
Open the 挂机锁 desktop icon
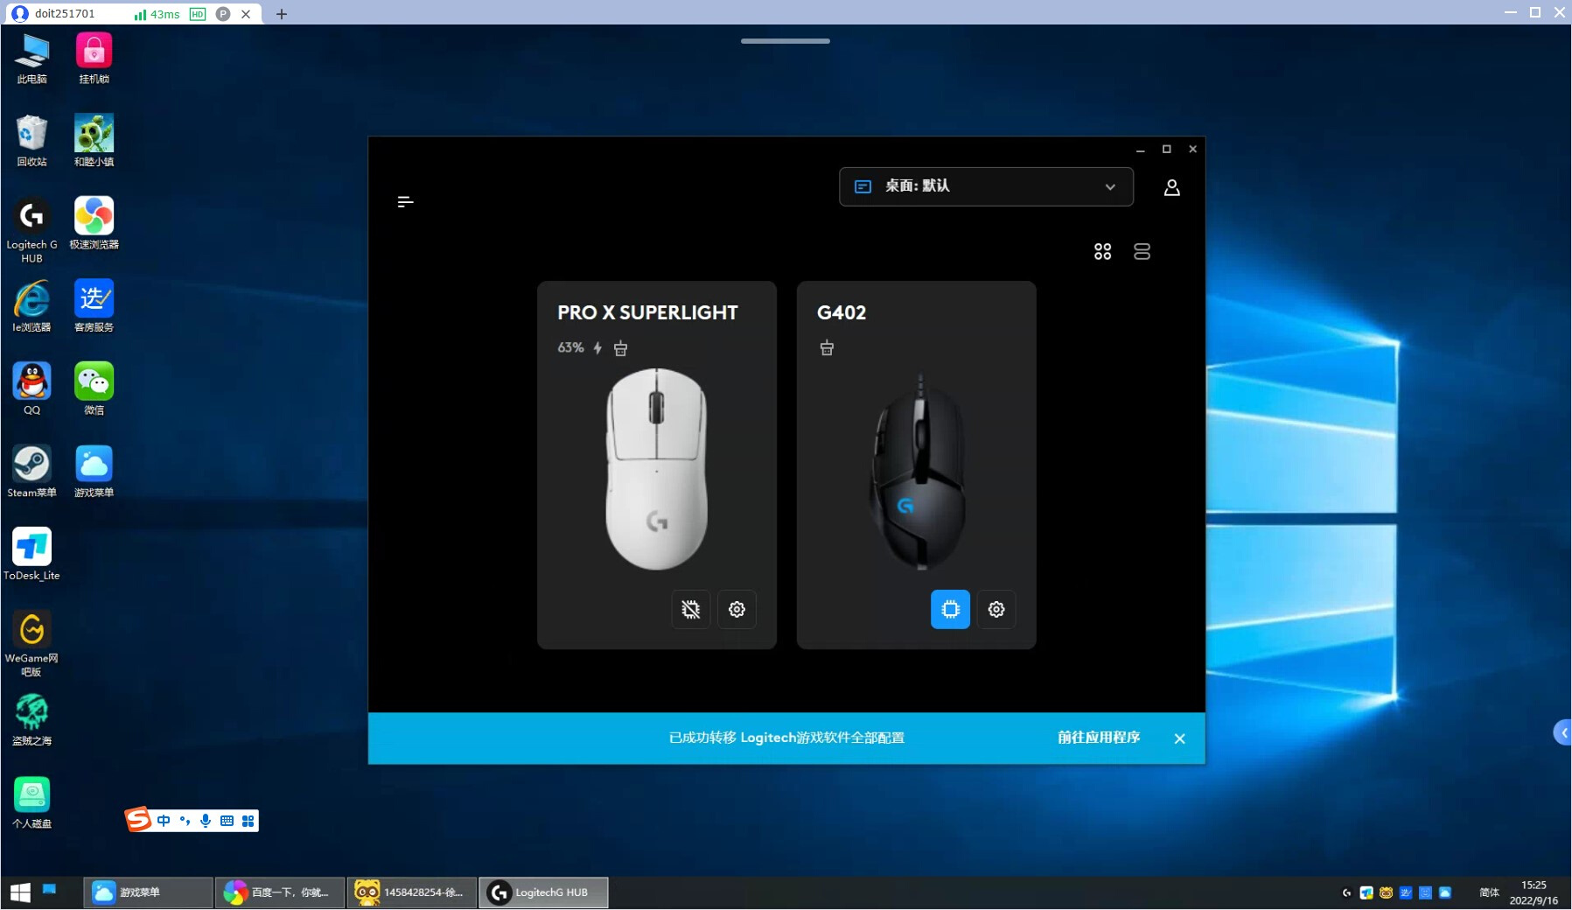pyautogui.click(x=94, y=58)
